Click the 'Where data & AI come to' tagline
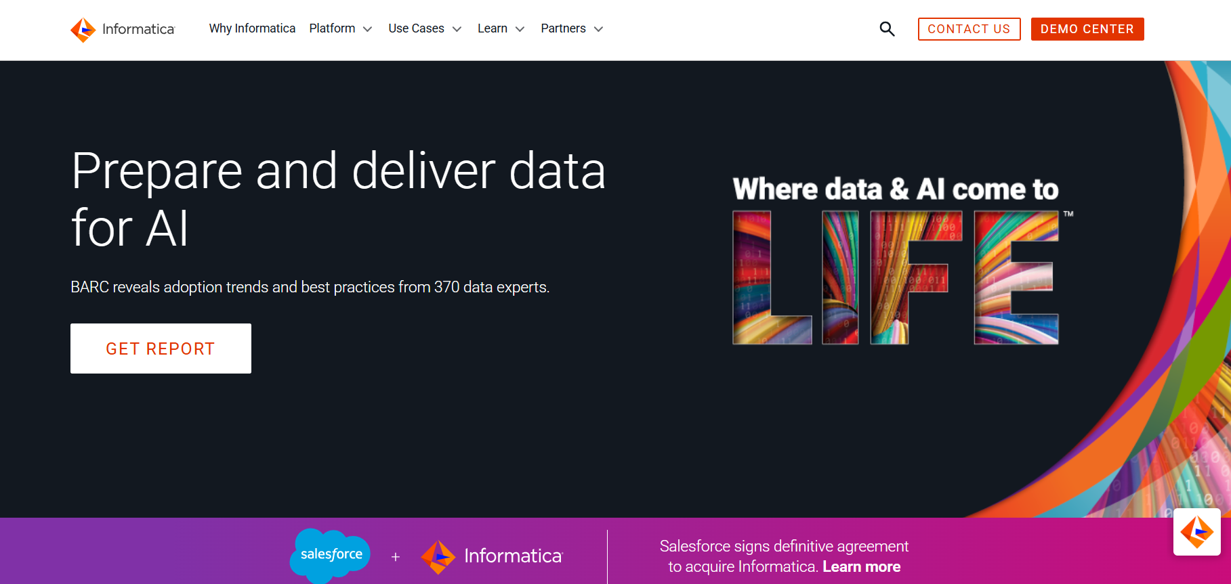This screenshot has width=1231, height=584. point(896,189)
